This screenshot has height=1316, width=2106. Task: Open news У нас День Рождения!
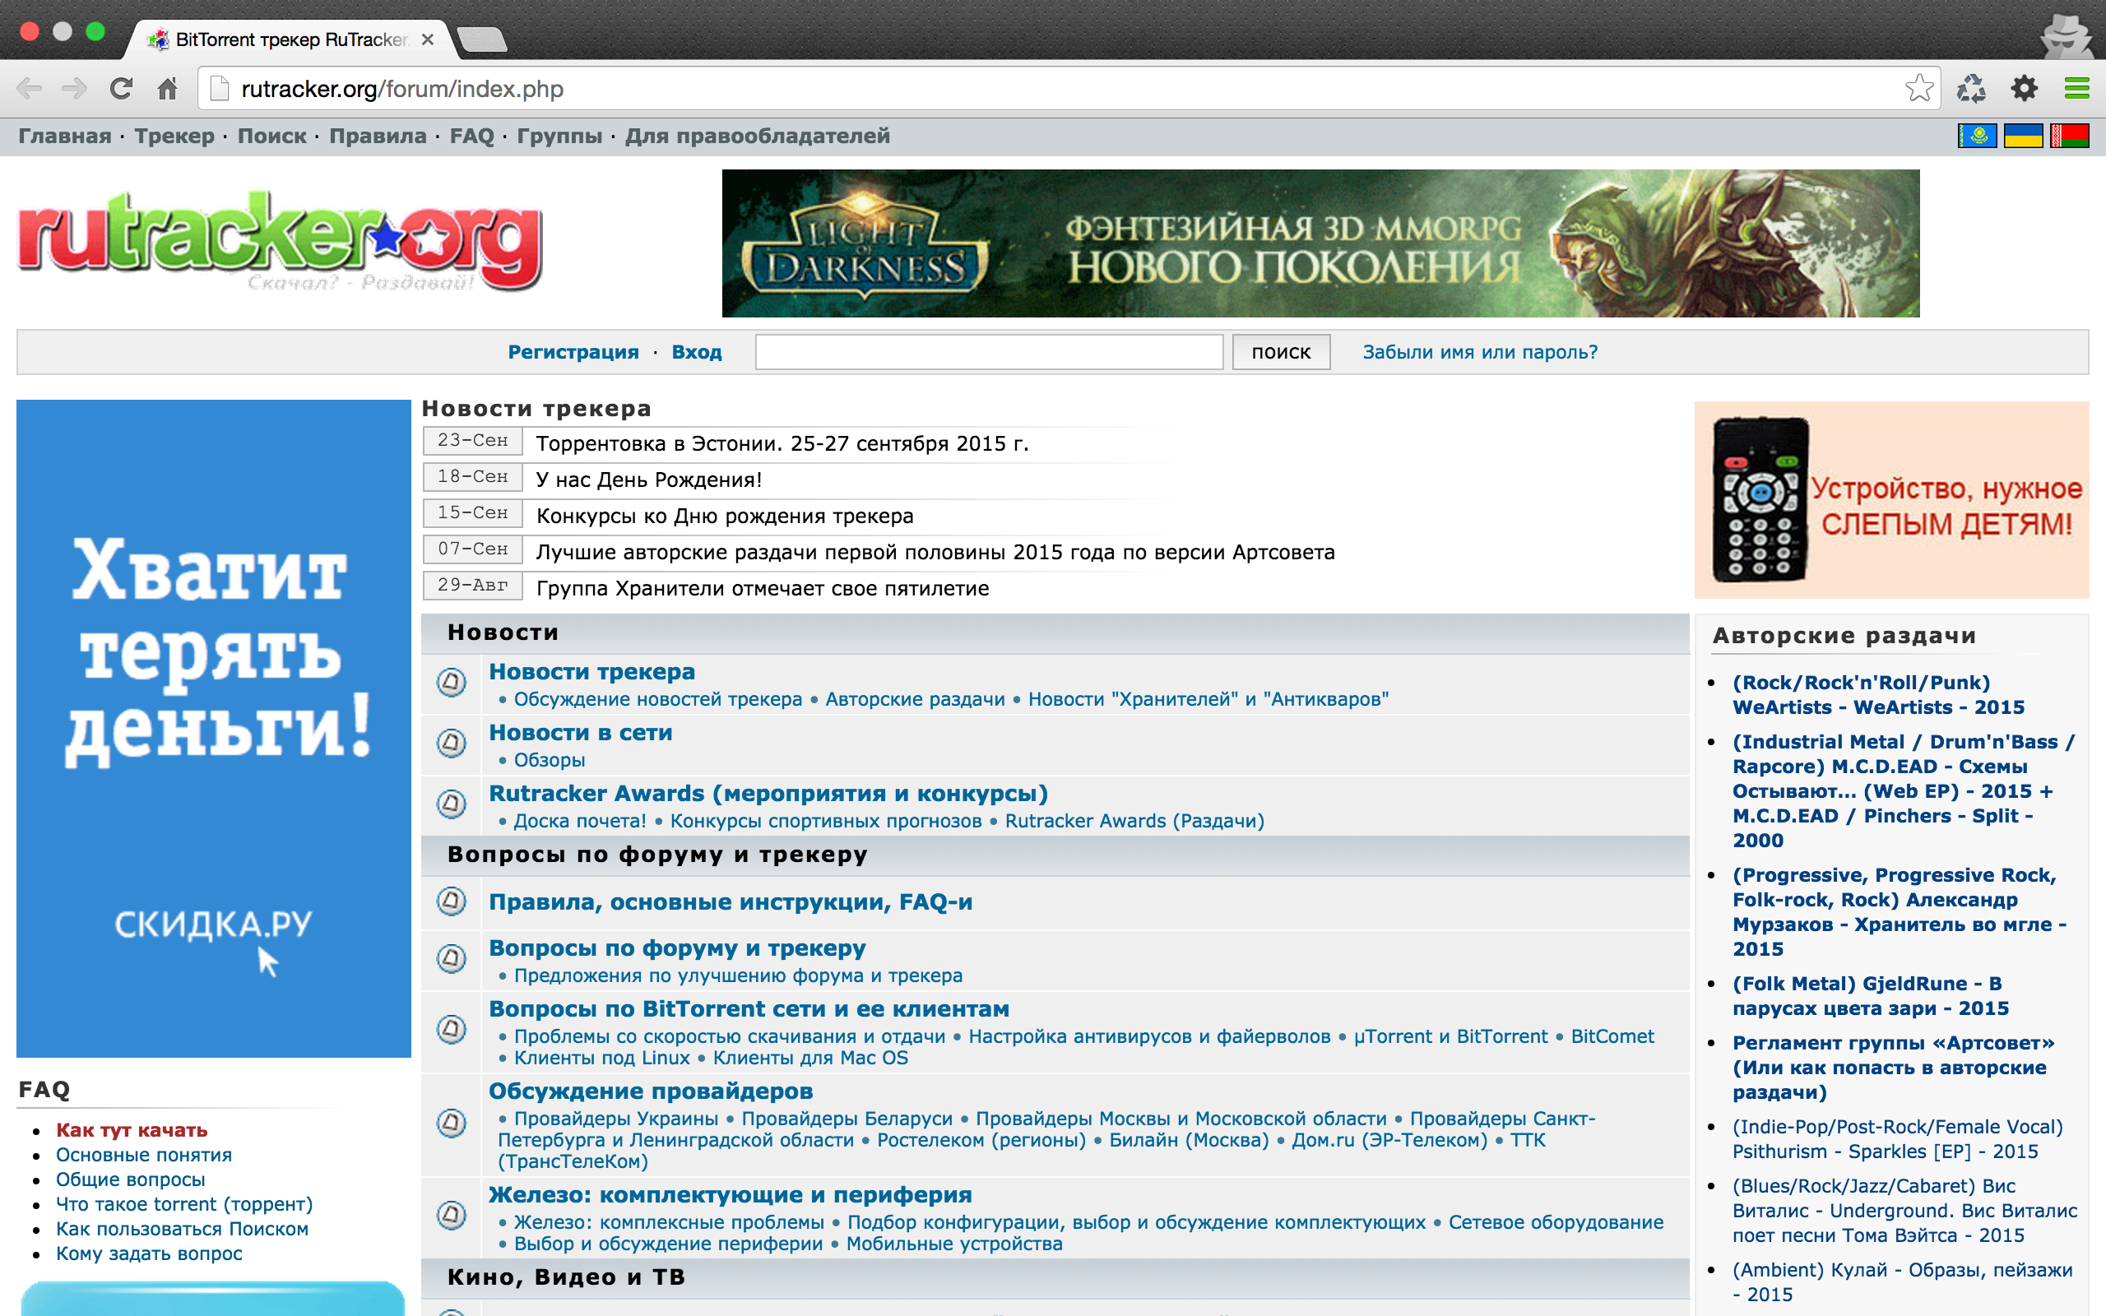[649, 480]
